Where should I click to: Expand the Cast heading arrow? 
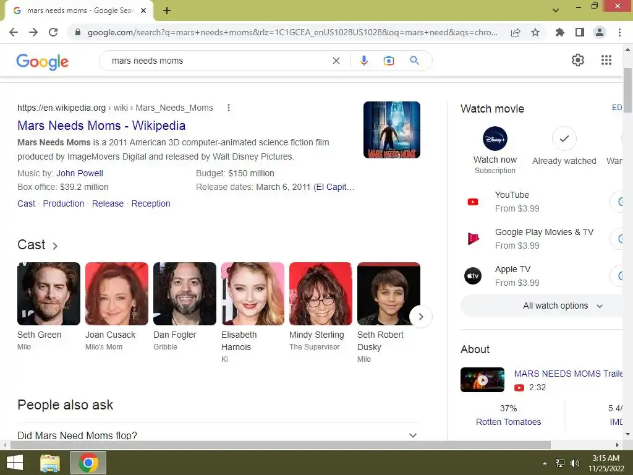coord(55,246)
